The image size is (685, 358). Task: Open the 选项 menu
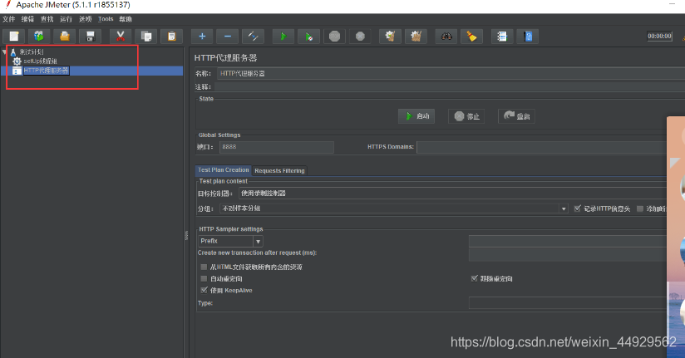[x=85, y=19]
